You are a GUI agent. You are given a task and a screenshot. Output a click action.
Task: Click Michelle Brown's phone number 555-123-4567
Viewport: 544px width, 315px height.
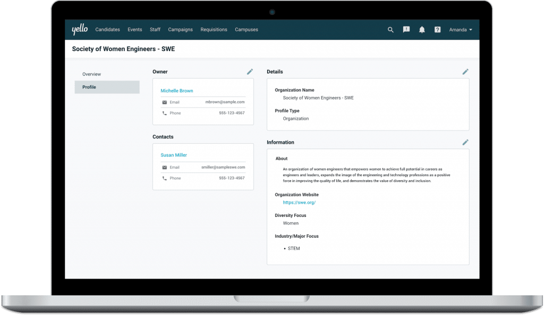(232, 113)
